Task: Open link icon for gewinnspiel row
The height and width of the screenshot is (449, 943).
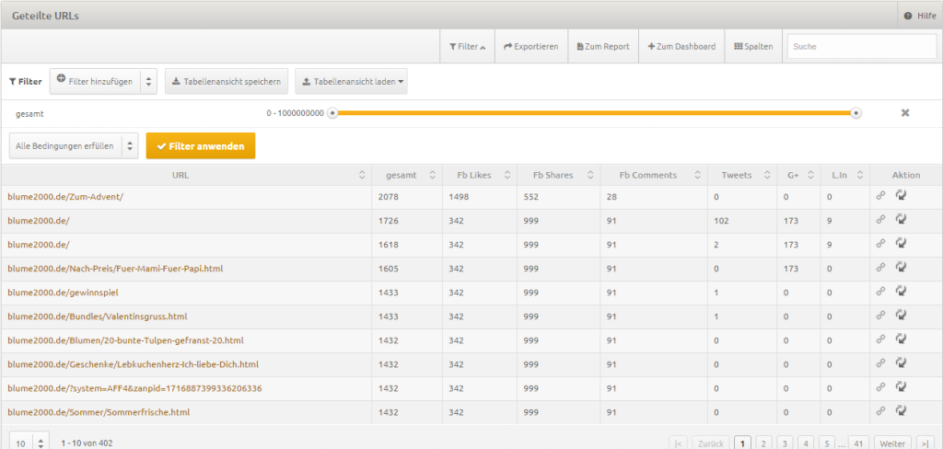Action: (880, 292)
